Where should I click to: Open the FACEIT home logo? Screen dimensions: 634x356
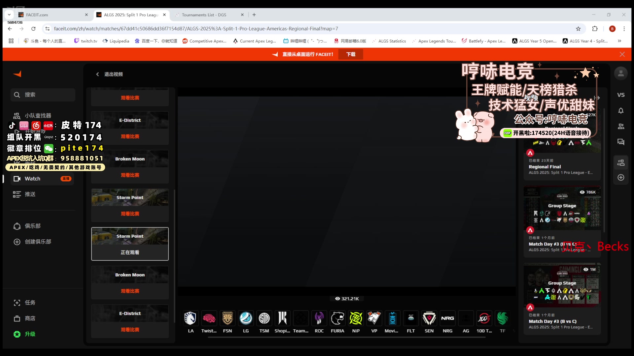[x=17, y=74]
